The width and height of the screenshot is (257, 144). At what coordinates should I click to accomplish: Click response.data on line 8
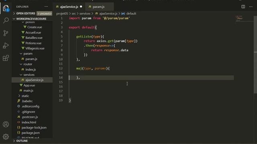click(116, 50)
